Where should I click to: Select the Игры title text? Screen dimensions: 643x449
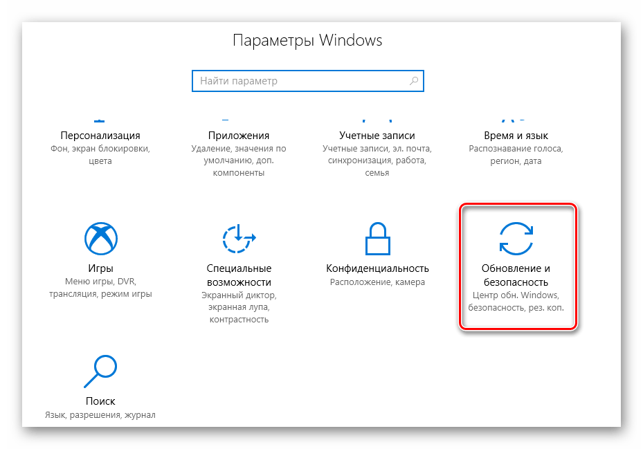[100, 268]
